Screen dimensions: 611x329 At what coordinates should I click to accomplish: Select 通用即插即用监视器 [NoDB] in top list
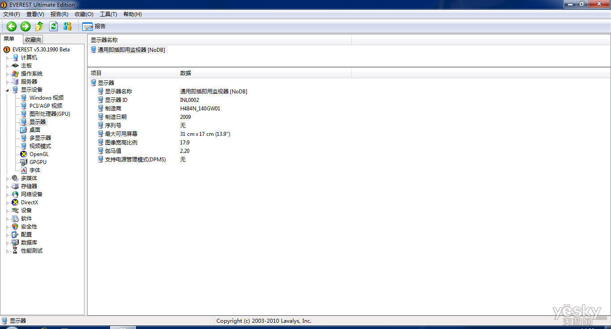[132, 50]
